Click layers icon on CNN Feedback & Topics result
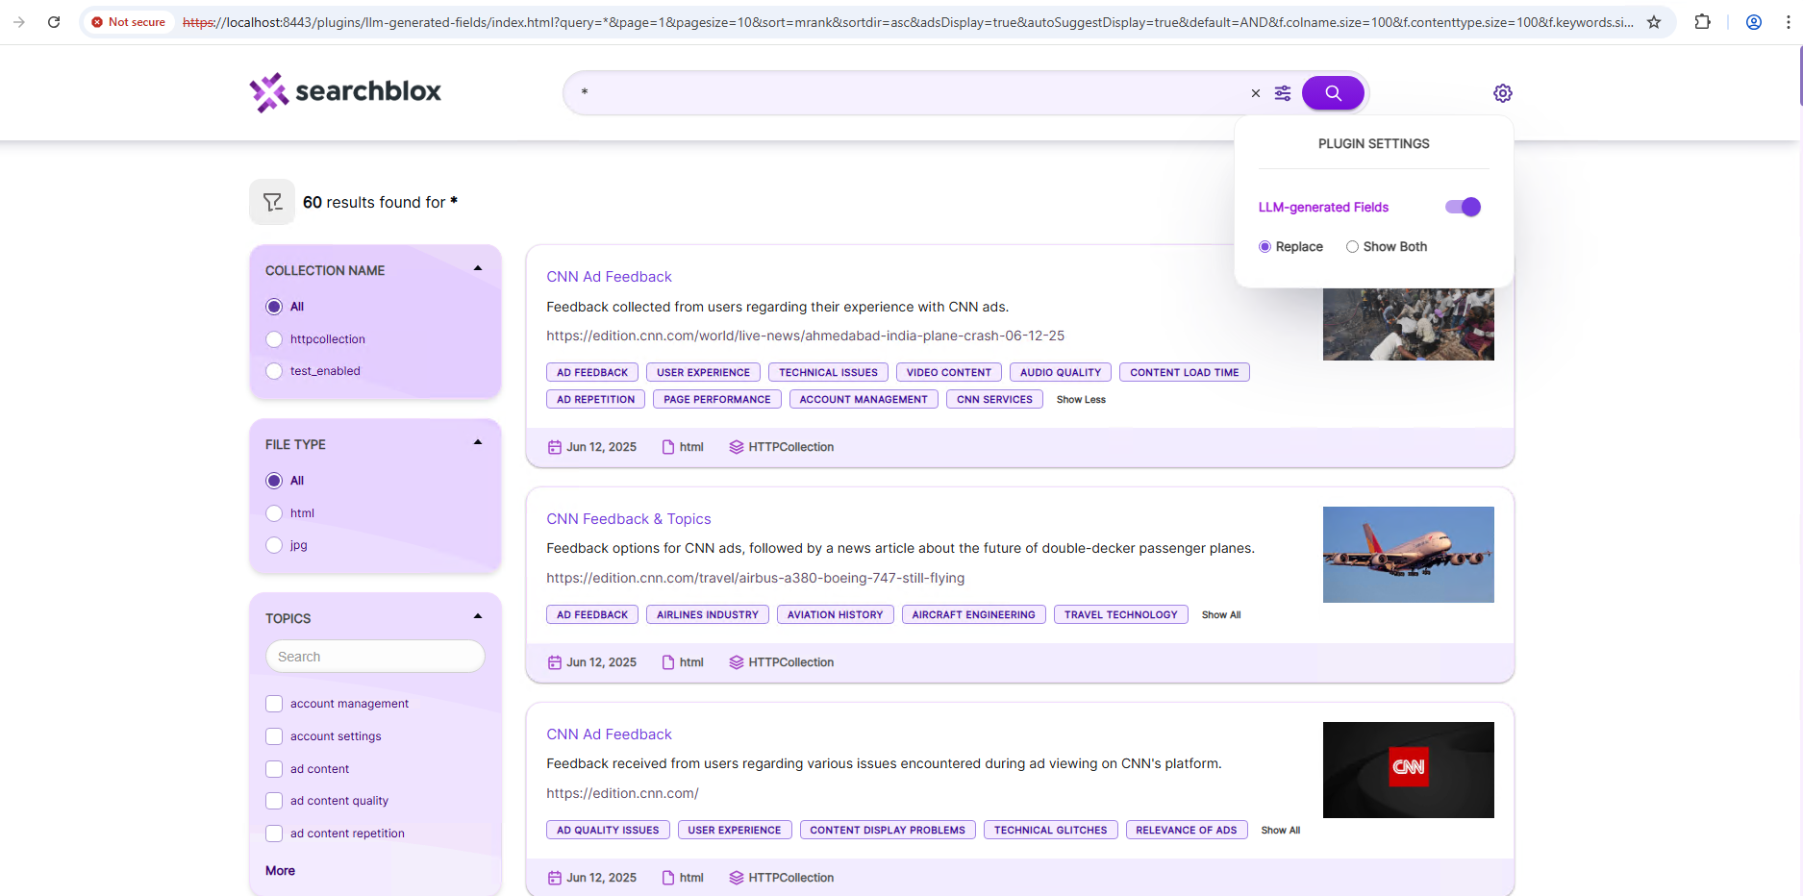This screenshot has height=896, width=1803. [737, 662]
